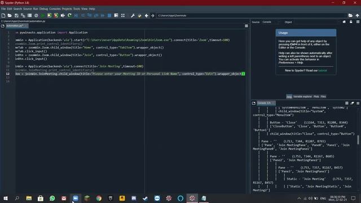Viewport: 361px width, 203px height.
Task: Open Preferences via the wrench icon
Action: (x=133, y=15)
